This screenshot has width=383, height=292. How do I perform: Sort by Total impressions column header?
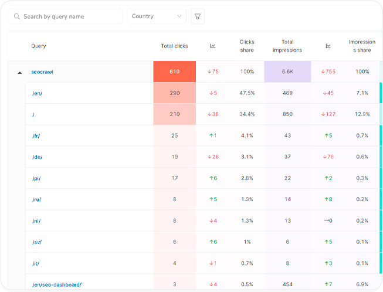(287, 46)
